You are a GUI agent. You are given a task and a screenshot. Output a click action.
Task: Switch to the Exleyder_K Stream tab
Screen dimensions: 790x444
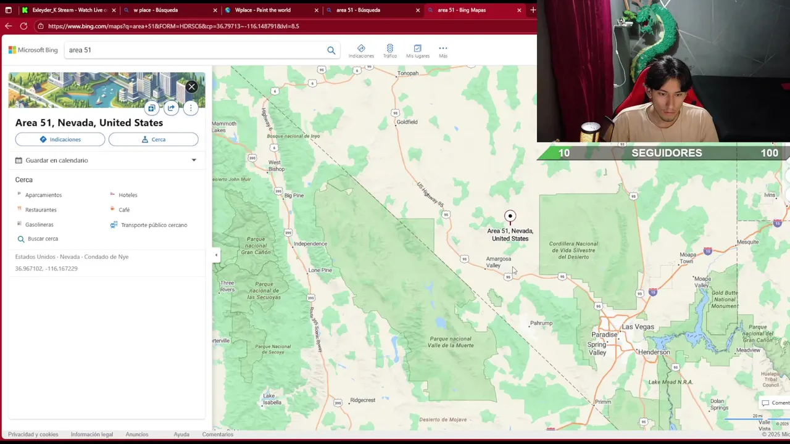[x=68, y=10]
